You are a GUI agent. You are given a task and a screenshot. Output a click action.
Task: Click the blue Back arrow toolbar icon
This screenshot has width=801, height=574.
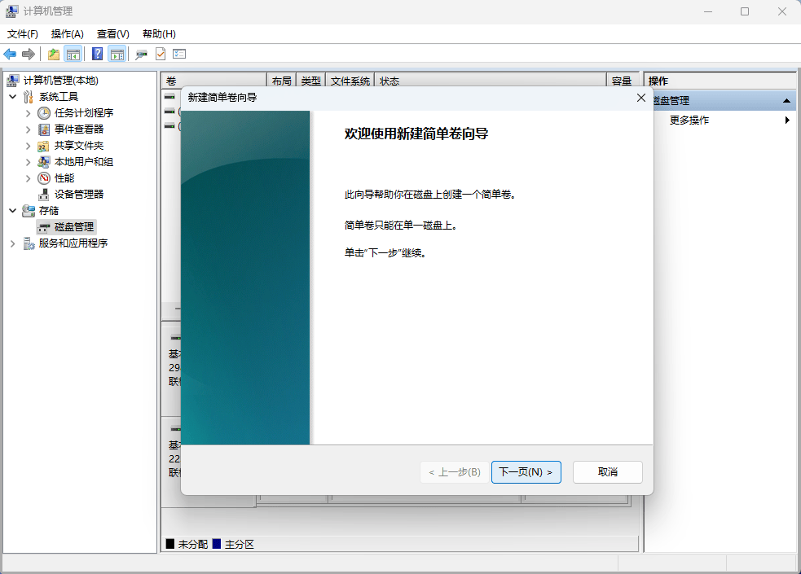[x=10, y=54]
